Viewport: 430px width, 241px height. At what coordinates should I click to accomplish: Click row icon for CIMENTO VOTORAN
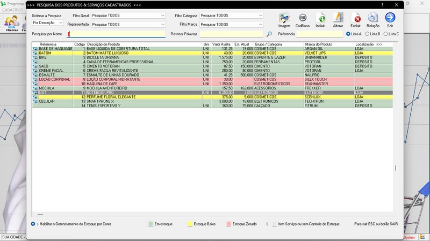coord(35,66)
